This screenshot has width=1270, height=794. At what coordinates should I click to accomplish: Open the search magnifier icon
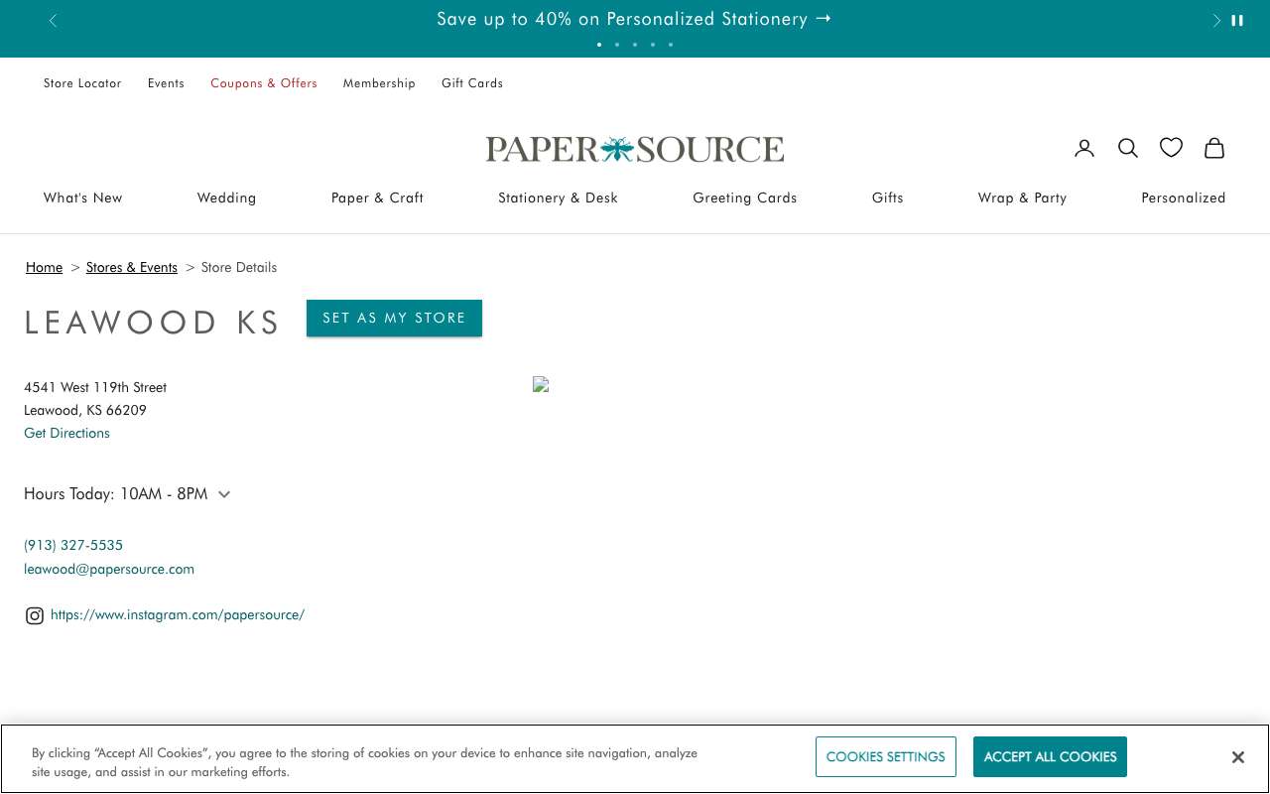click(x=1128, y=148)
